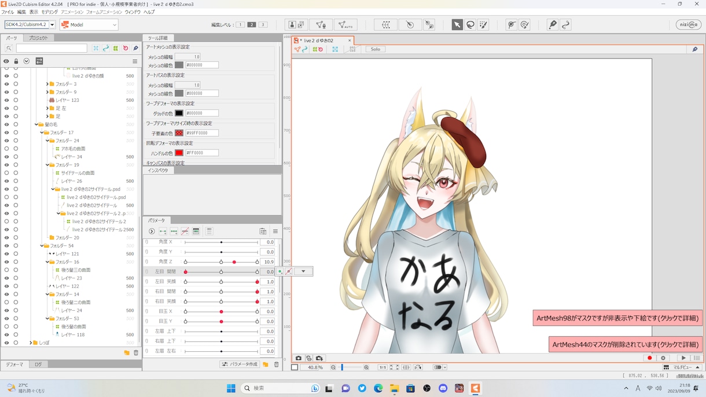Hide レイヤー 34 with eye icon
The width and height of the screenshot is (706, 397).
pos(6,157)
